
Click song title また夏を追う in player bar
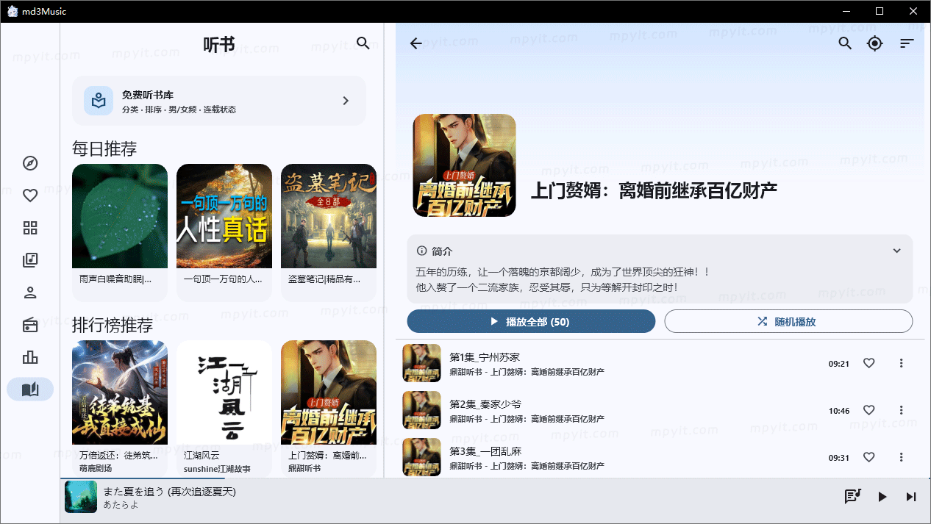170,491
